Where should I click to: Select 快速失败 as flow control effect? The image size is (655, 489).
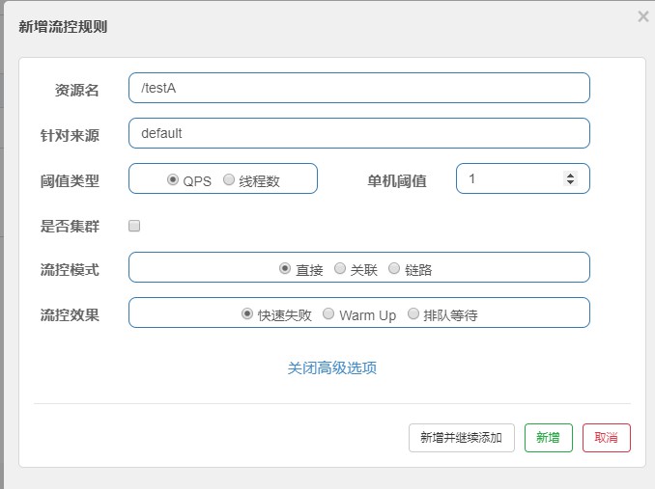247,314
